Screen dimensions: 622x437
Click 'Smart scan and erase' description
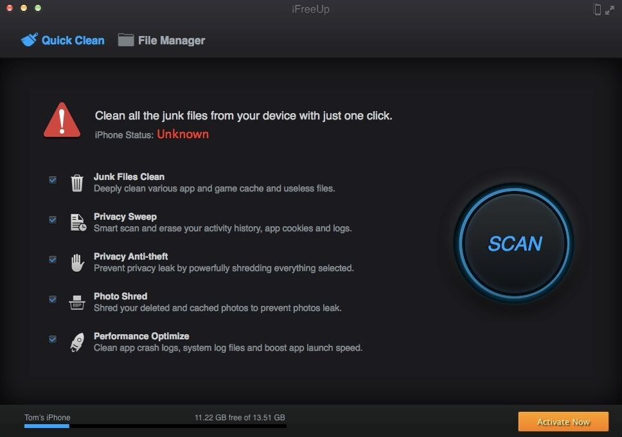pos(222,228)
